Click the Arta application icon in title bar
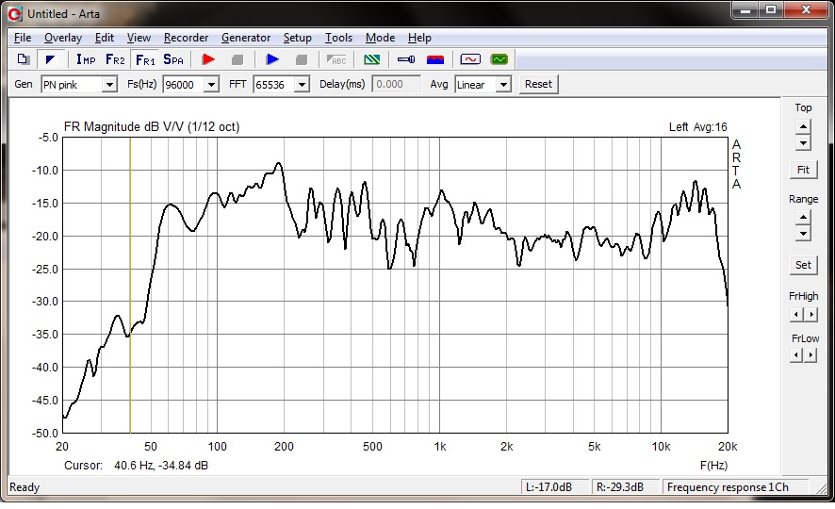This screenshot has width=835, height=509. click(14, 14)
